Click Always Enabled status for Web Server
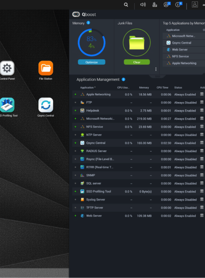The width and height of the screenshot is (205, 278). point(185,216)
